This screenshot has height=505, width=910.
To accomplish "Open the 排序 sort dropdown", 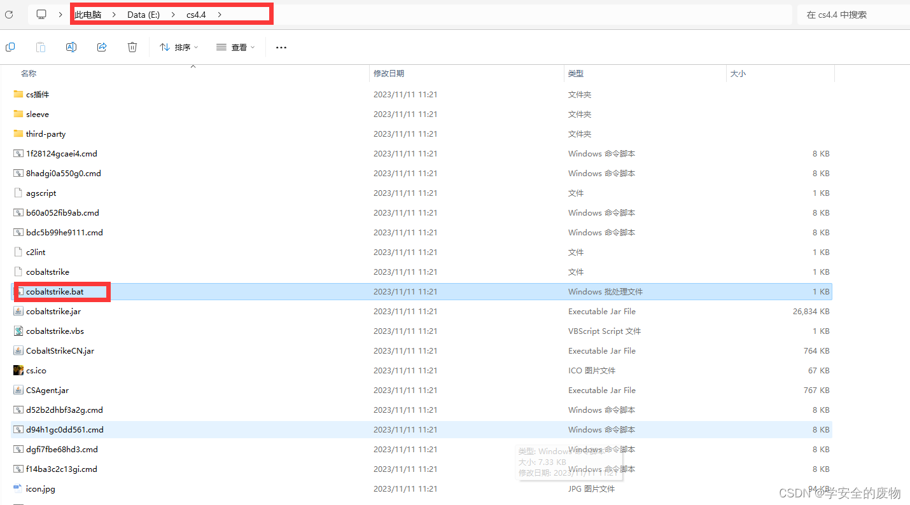I will [179, 47].
